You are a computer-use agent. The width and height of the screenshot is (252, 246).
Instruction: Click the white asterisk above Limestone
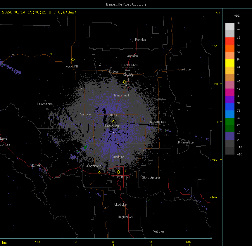(45, 101)
